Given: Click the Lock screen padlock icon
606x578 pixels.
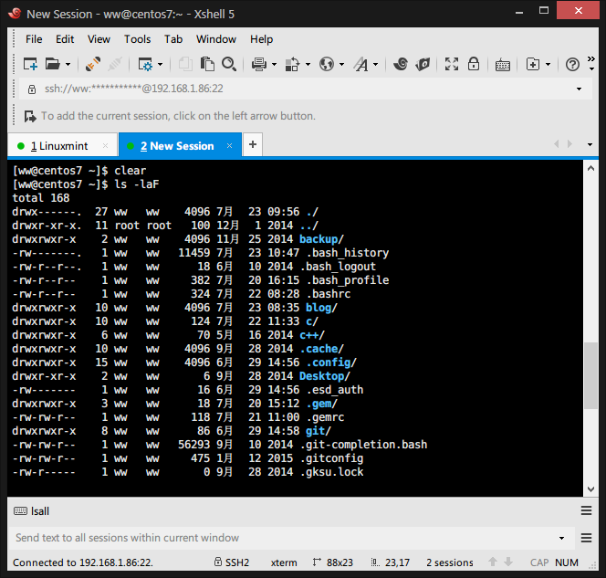Looking at the screenshot, I should point(474,64).
